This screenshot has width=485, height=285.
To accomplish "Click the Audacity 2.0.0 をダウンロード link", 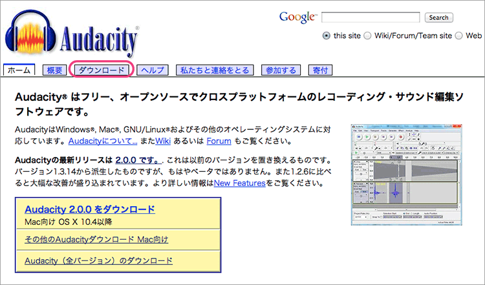I will coord(89,209).
